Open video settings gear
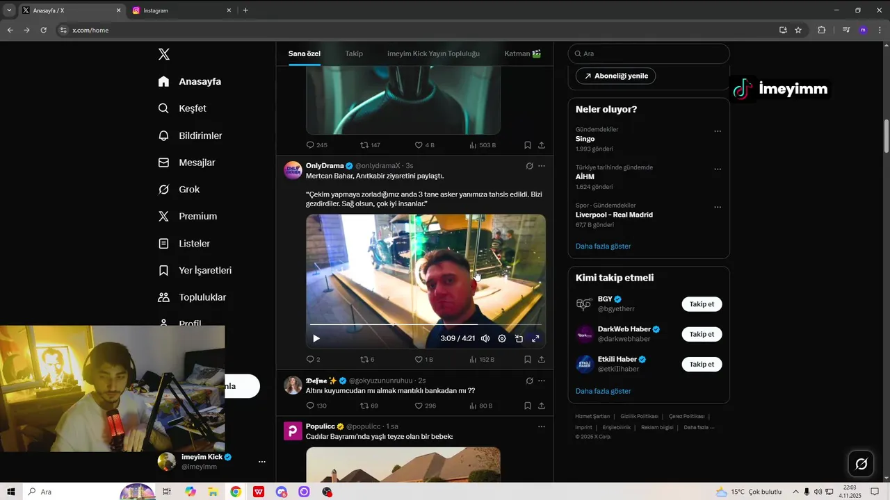Screen dimensions: 890x500 pos(502,338)
